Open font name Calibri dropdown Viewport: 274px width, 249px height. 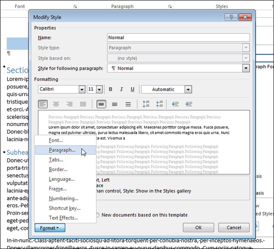pos(82,90)
